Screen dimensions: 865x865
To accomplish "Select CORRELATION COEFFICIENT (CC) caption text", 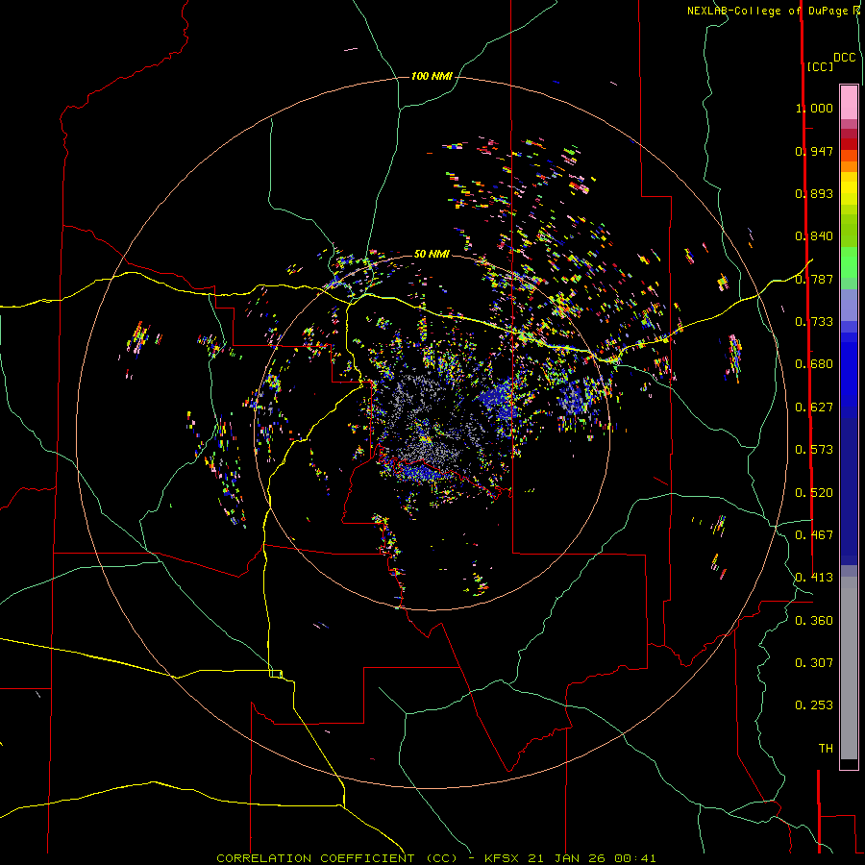I will pos(337,858).
